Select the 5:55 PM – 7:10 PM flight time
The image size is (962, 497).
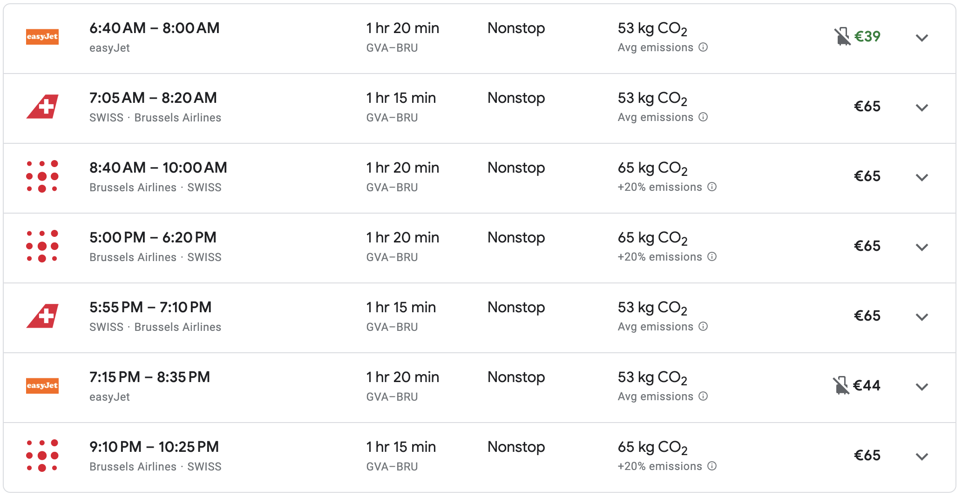150,307
